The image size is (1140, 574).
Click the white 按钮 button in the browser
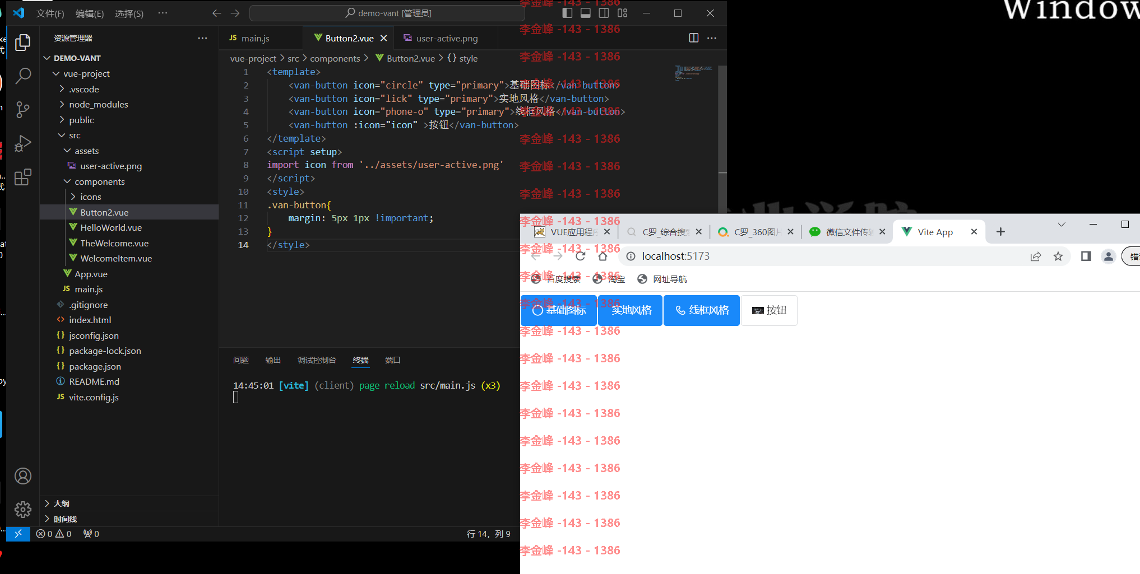tap(769, 310)
